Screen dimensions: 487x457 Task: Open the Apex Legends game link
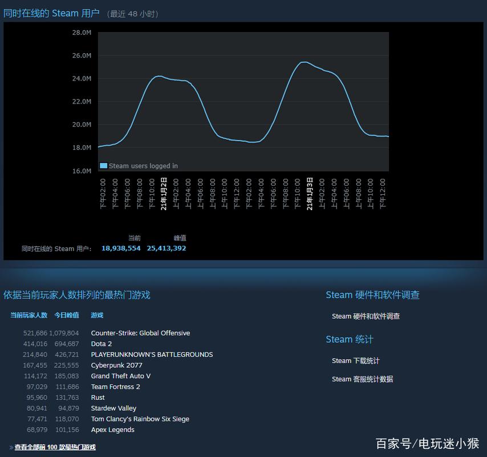[113, 430]
